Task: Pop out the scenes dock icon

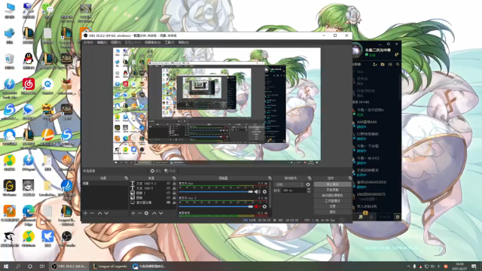Action: pos(126,178)
